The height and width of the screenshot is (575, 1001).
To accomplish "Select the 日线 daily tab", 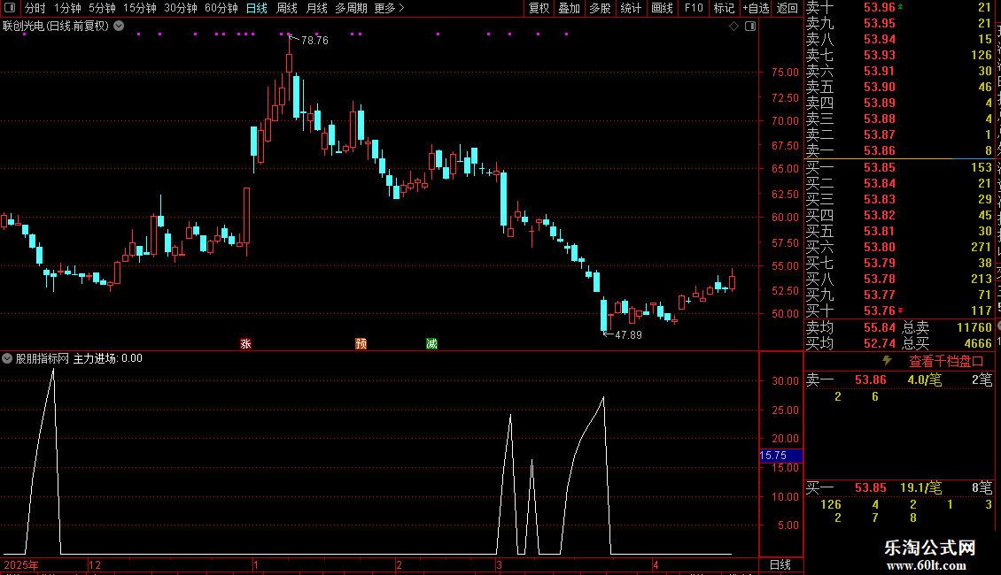I will (x=257, y=8).
